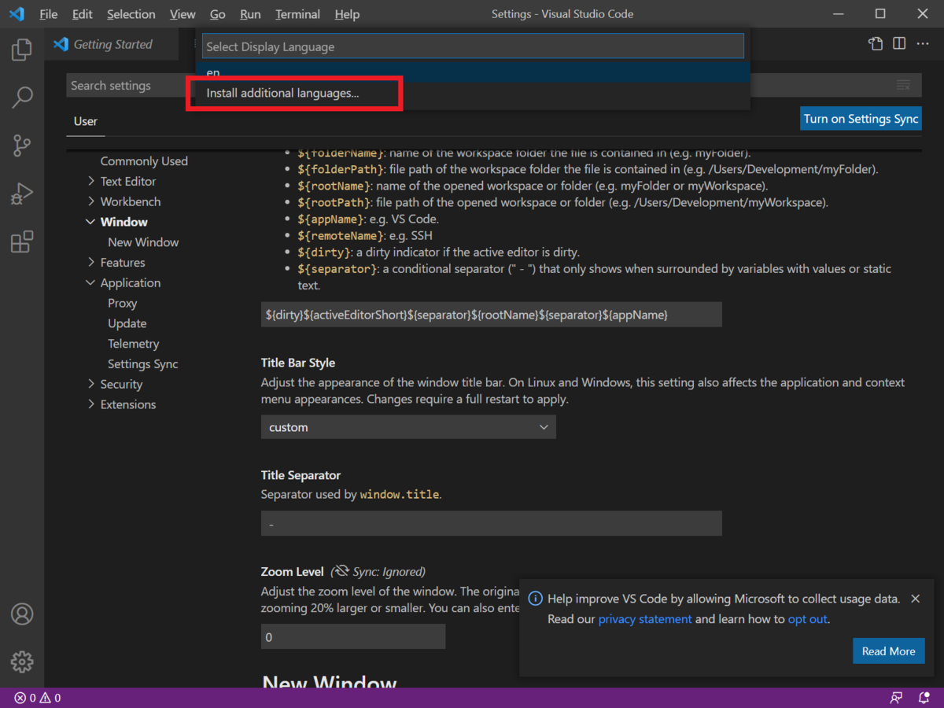Select Telemetry under Application
Image resolution: width=944 pixels, height=708 pixels.
tap(134, 344)
